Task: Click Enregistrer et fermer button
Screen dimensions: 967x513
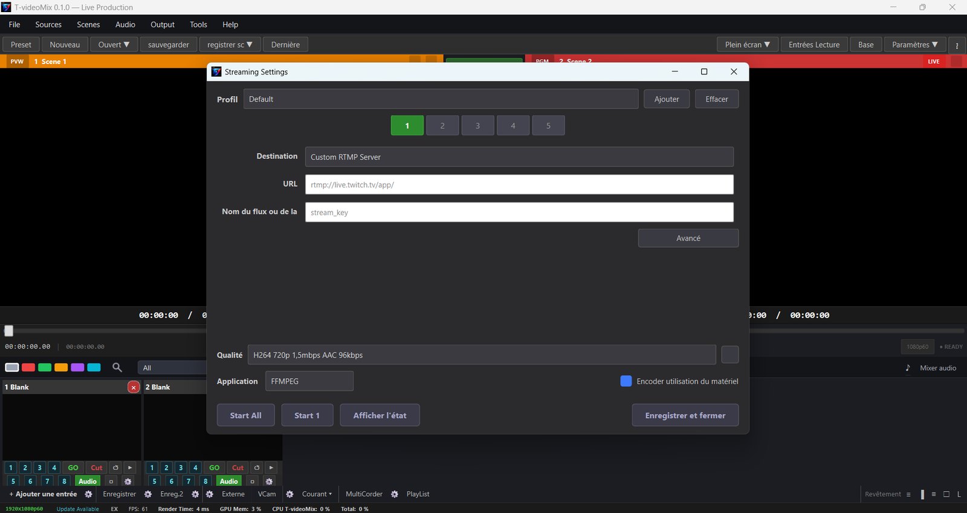Action: 685,415
